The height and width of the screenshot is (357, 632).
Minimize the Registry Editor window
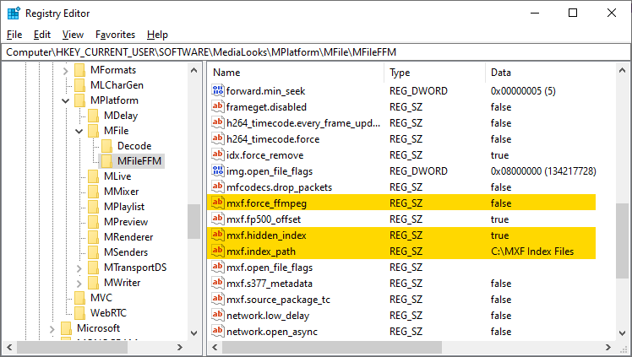point(535,13)
